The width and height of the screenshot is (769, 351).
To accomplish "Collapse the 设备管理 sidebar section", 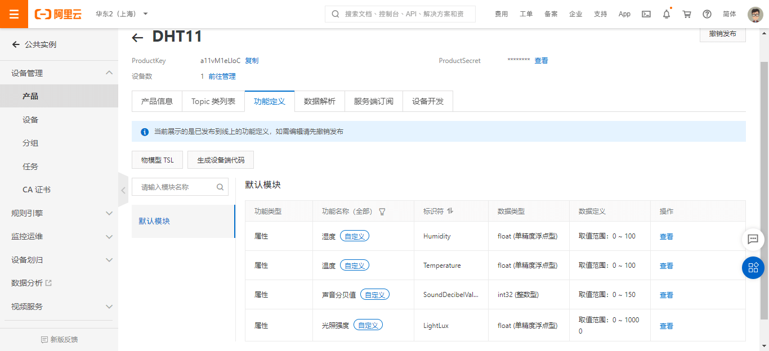I will point(109,73).
